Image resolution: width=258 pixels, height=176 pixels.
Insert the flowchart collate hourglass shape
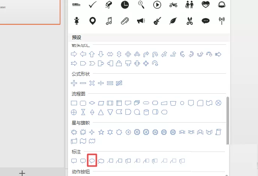click(83, 112)
